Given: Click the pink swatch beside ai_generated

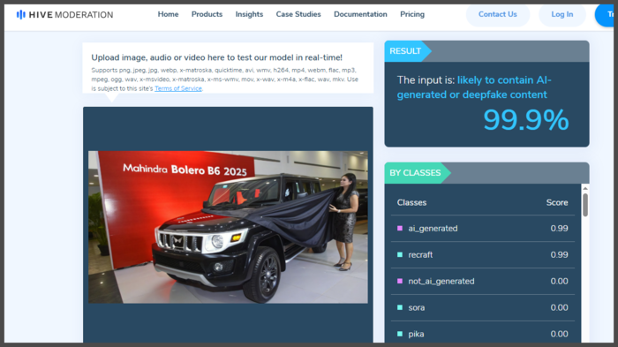Looking at the screenshot, I should [400, 229].
